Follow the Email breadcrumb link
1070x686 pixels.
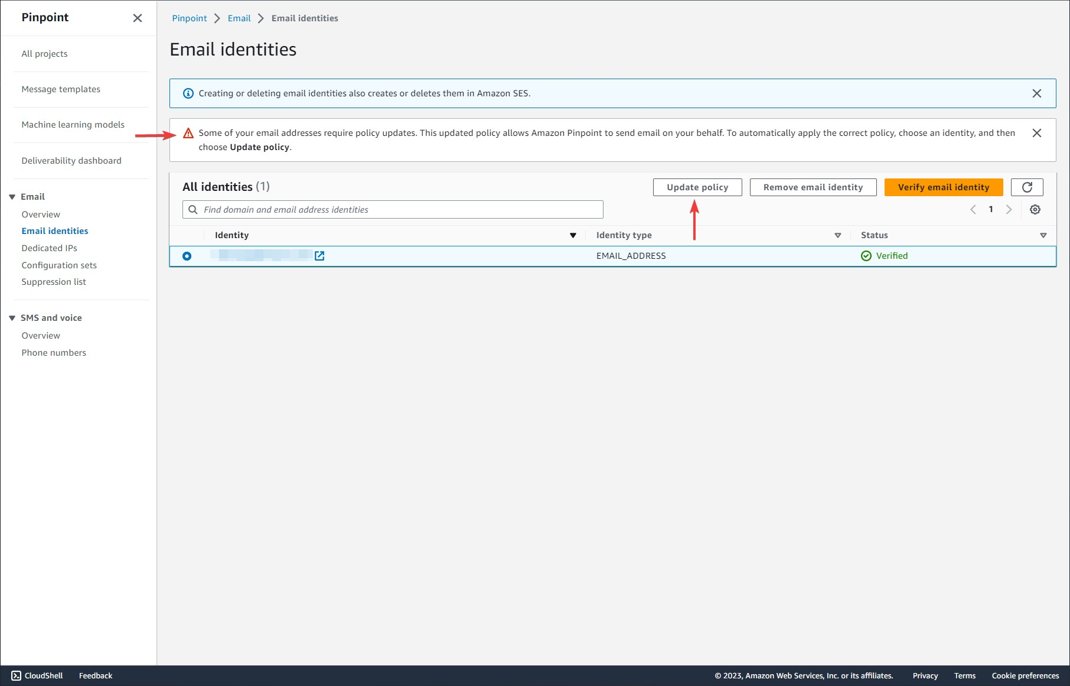pos(239,18)
